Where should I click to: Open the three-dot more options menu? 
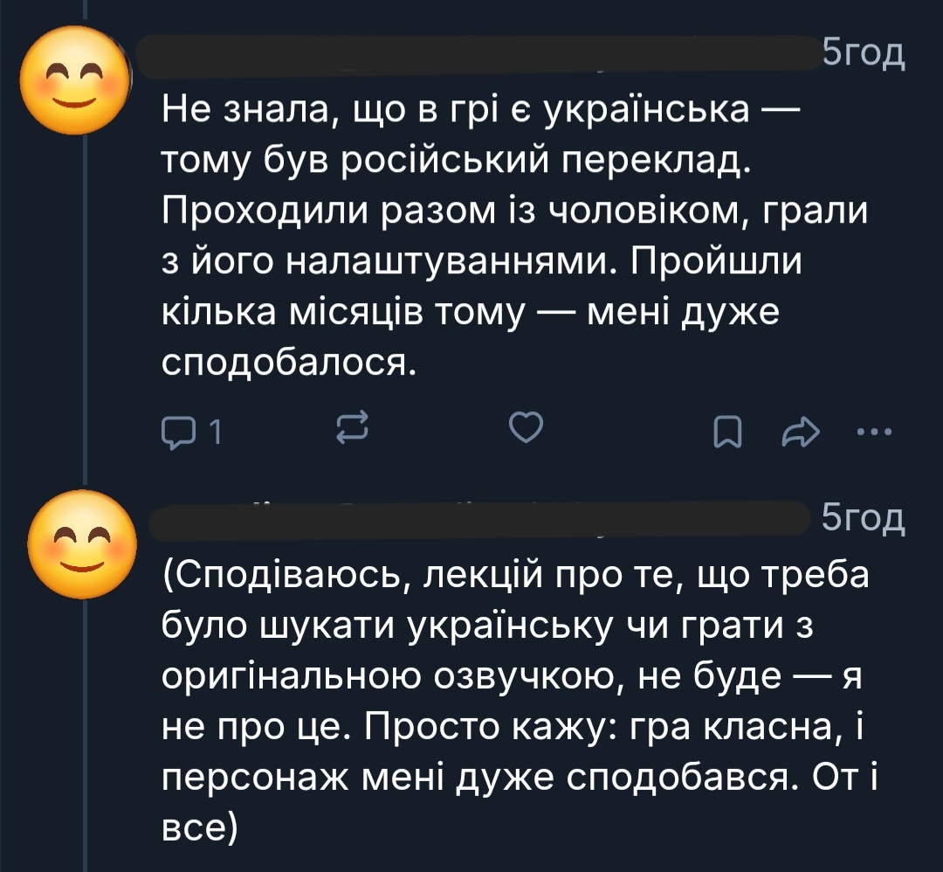(875, 430)
